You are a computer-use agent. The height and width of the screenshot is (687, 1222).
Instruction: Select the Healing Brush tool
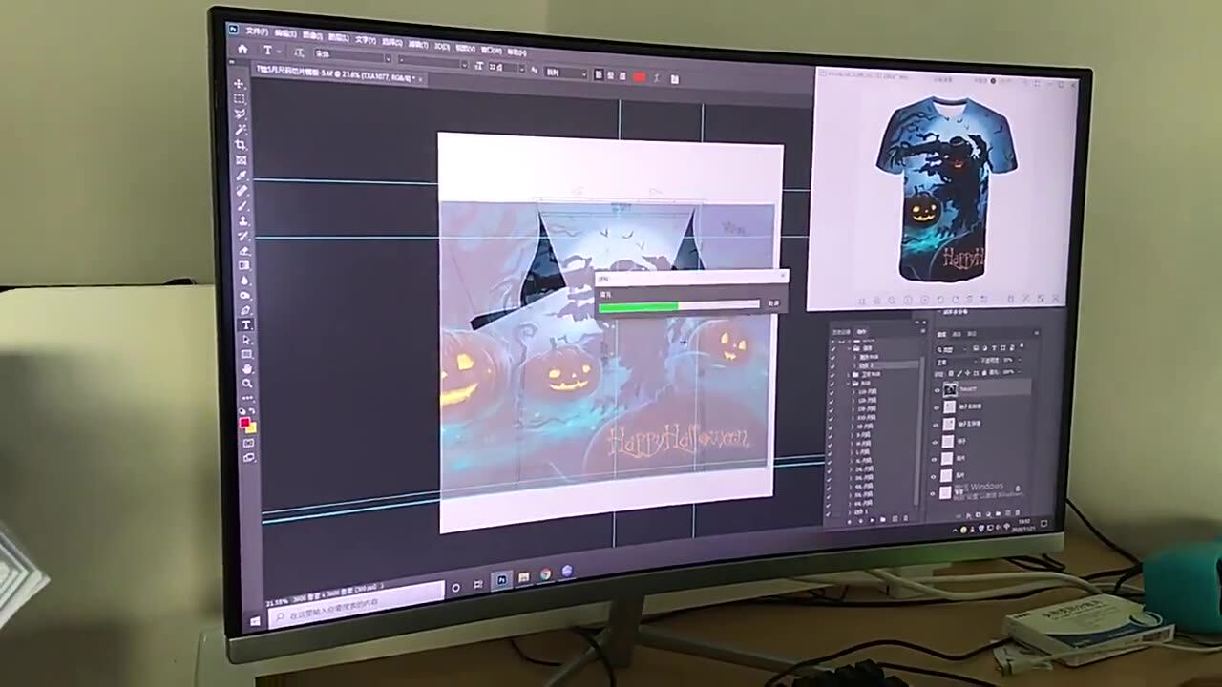click(x=242, y=191)
